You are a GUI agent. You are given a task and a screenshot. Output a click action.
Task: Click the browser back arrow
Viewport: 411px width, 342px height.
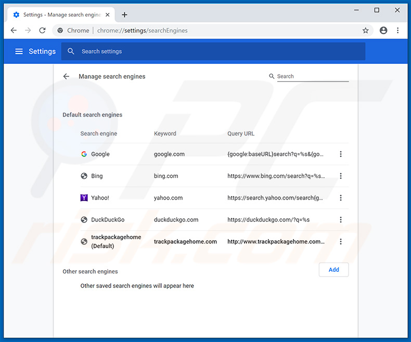[14, 30]
